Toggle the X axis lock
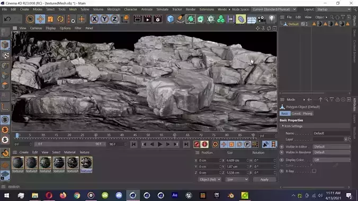Viewport: 358px width, 201px height. pos(94,19)
